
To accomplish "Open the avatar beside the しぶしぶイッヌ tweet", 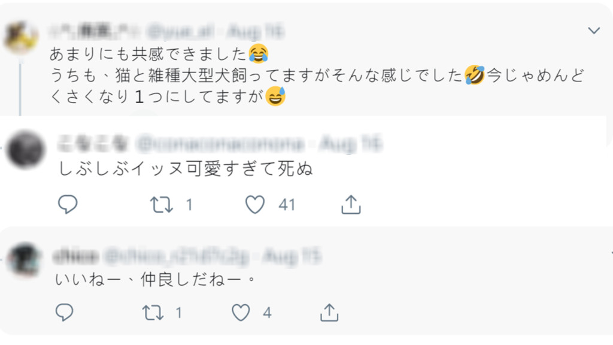I will point(25,149).
